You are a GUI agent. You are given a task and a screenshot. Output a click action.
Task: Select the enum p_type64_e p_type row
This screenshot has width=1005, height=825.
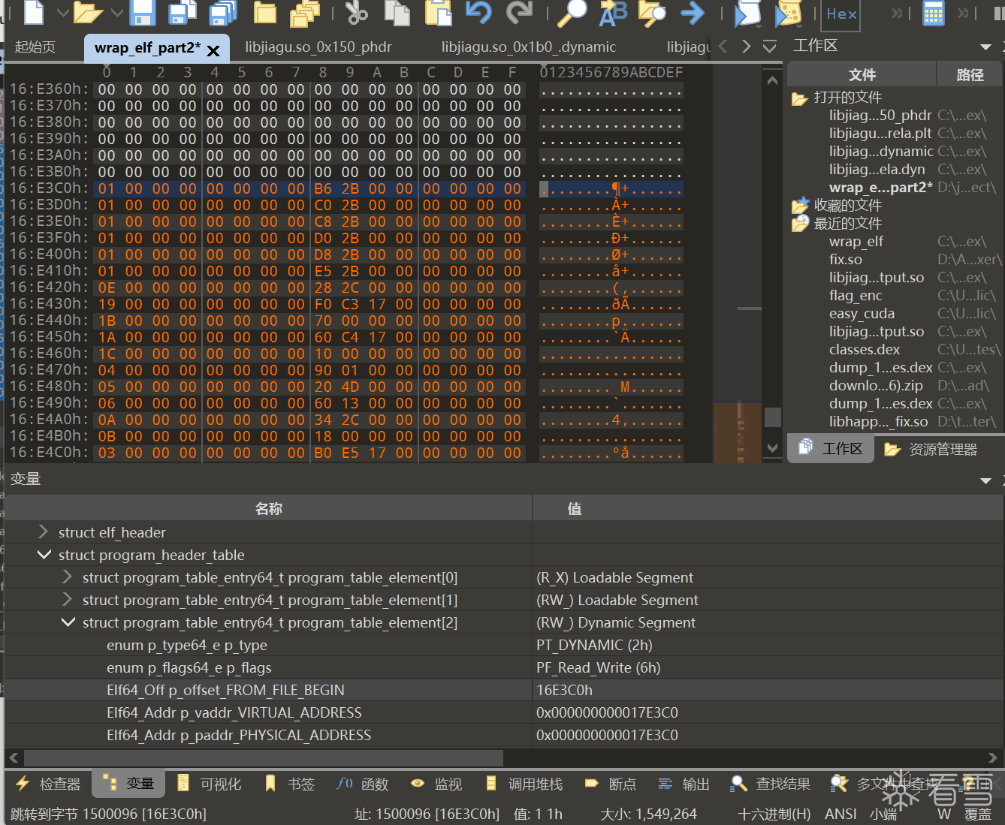pos(505,645)
